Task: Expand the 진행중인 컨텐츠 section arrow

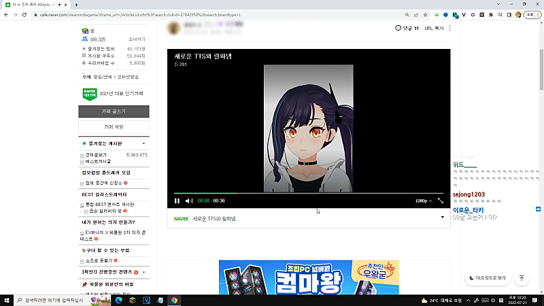Action: pyautogui.click(x=144, y=273)
